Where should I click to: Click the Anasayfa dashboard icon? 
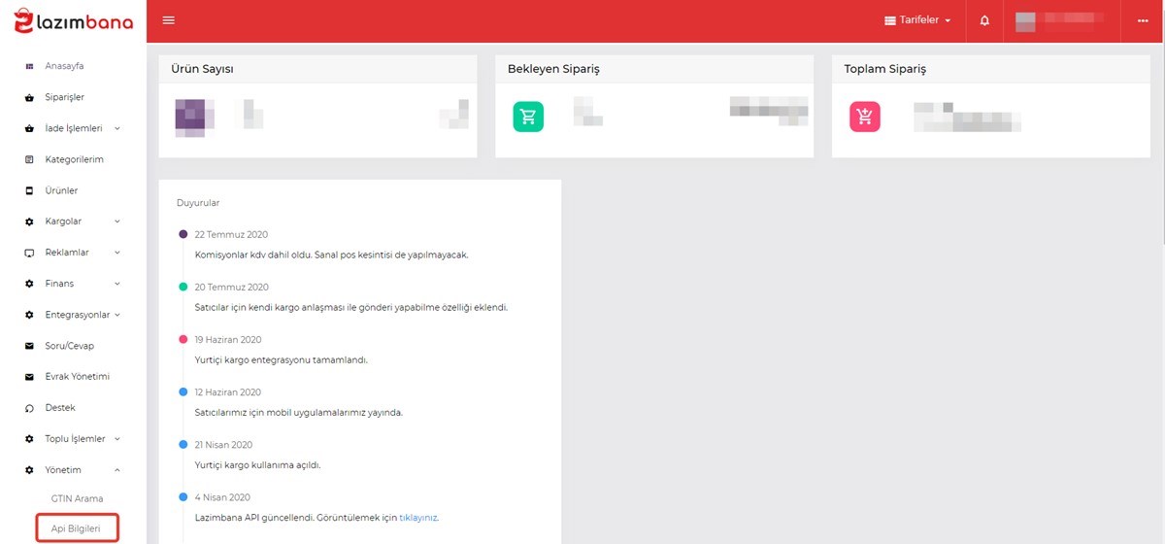pyautogui.click(x=29, y=66)
